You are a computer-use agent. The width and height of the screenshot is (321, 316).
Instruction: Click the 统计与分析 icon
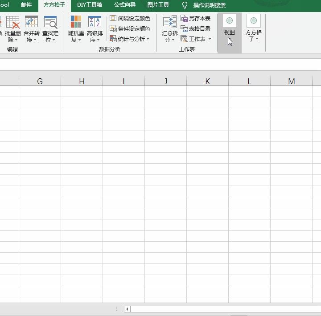pos(113,39)
